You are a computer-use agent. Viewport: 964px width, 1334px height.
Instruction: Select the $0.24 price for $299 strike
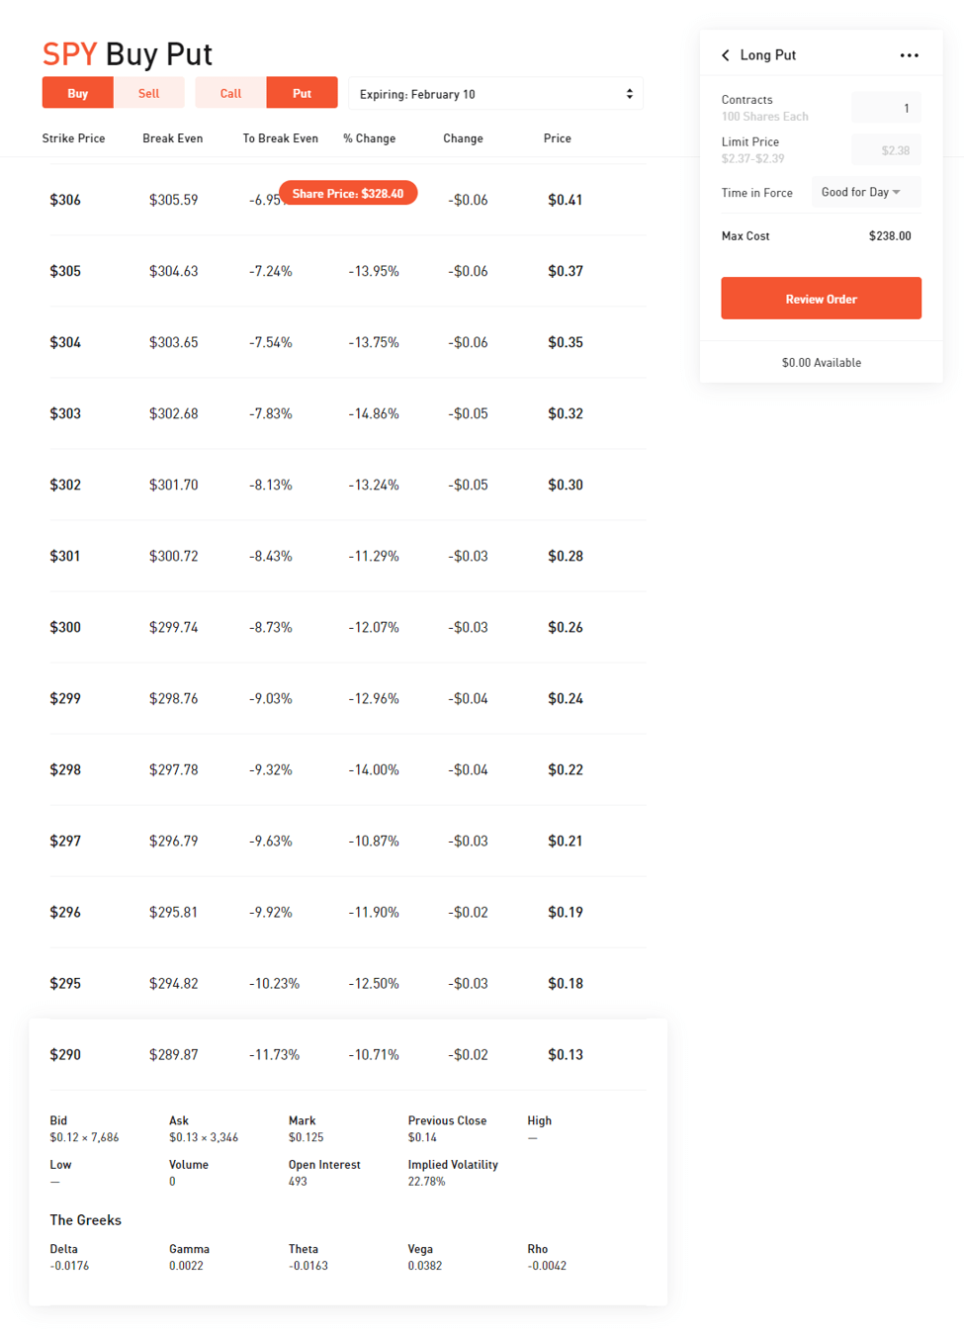pyautogui.click(x=565, y=698)
